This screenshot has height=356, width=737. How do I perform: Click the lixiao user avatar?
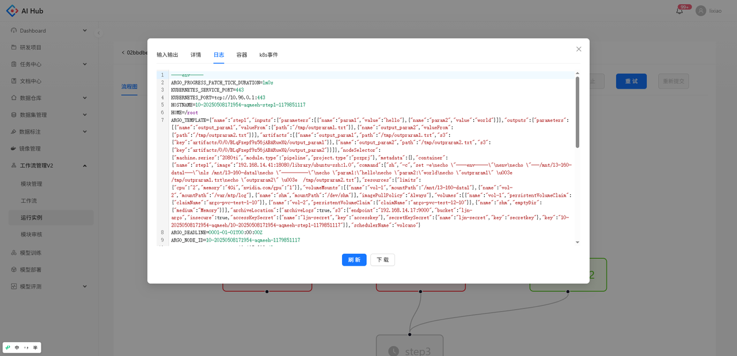tap(701, 10)
